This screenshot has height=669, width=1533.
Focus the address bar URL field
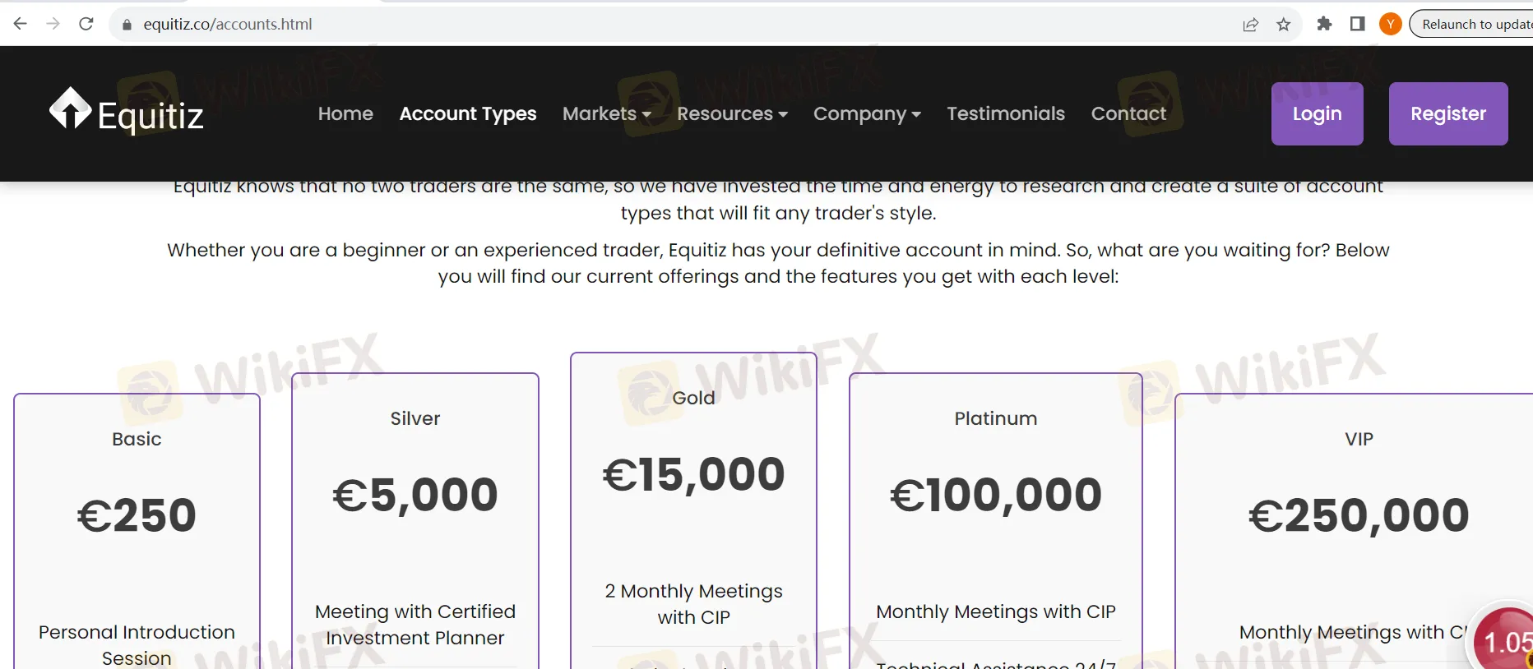[576, 25]
